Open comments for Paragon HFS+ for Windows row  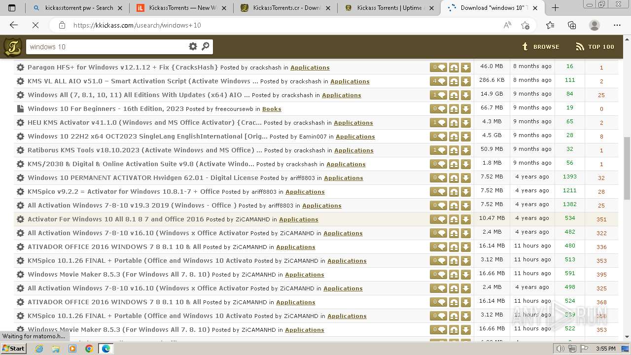[438, 68]
